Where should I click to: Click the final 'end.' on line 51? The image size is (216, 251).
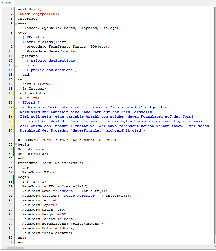(22, 242)
